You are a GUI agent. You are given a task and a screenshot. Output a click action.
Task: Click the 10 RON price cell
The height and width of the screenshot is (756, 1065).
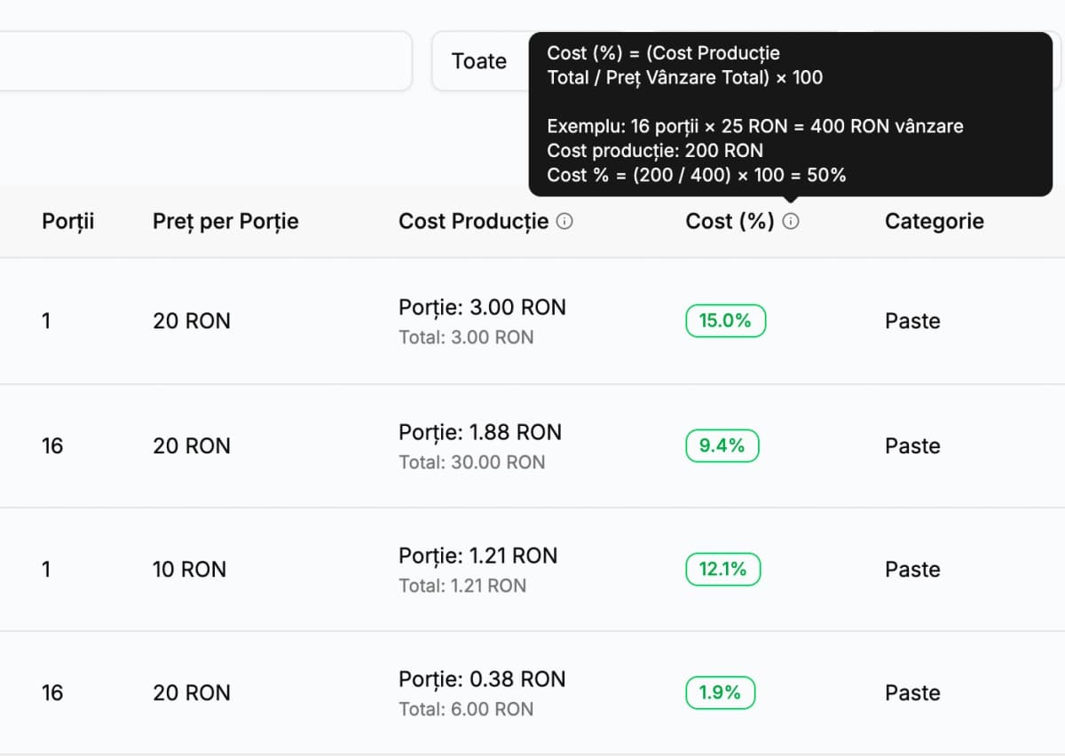pos(189,570)
